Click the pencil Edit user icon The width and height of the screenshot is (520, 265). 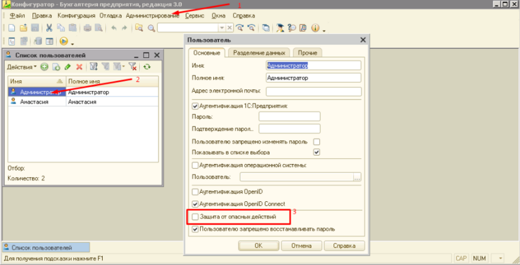[68, 67]
